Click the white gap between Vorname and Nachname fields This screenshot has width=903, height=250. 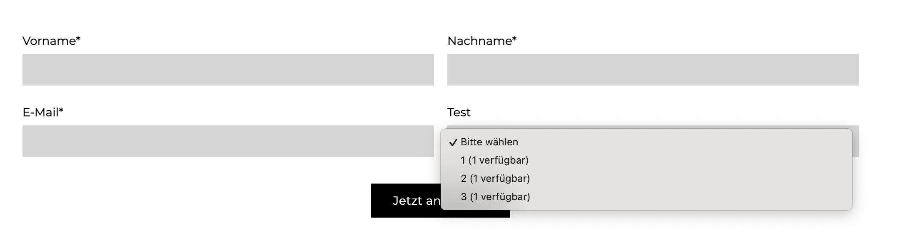tap(440, 70)
